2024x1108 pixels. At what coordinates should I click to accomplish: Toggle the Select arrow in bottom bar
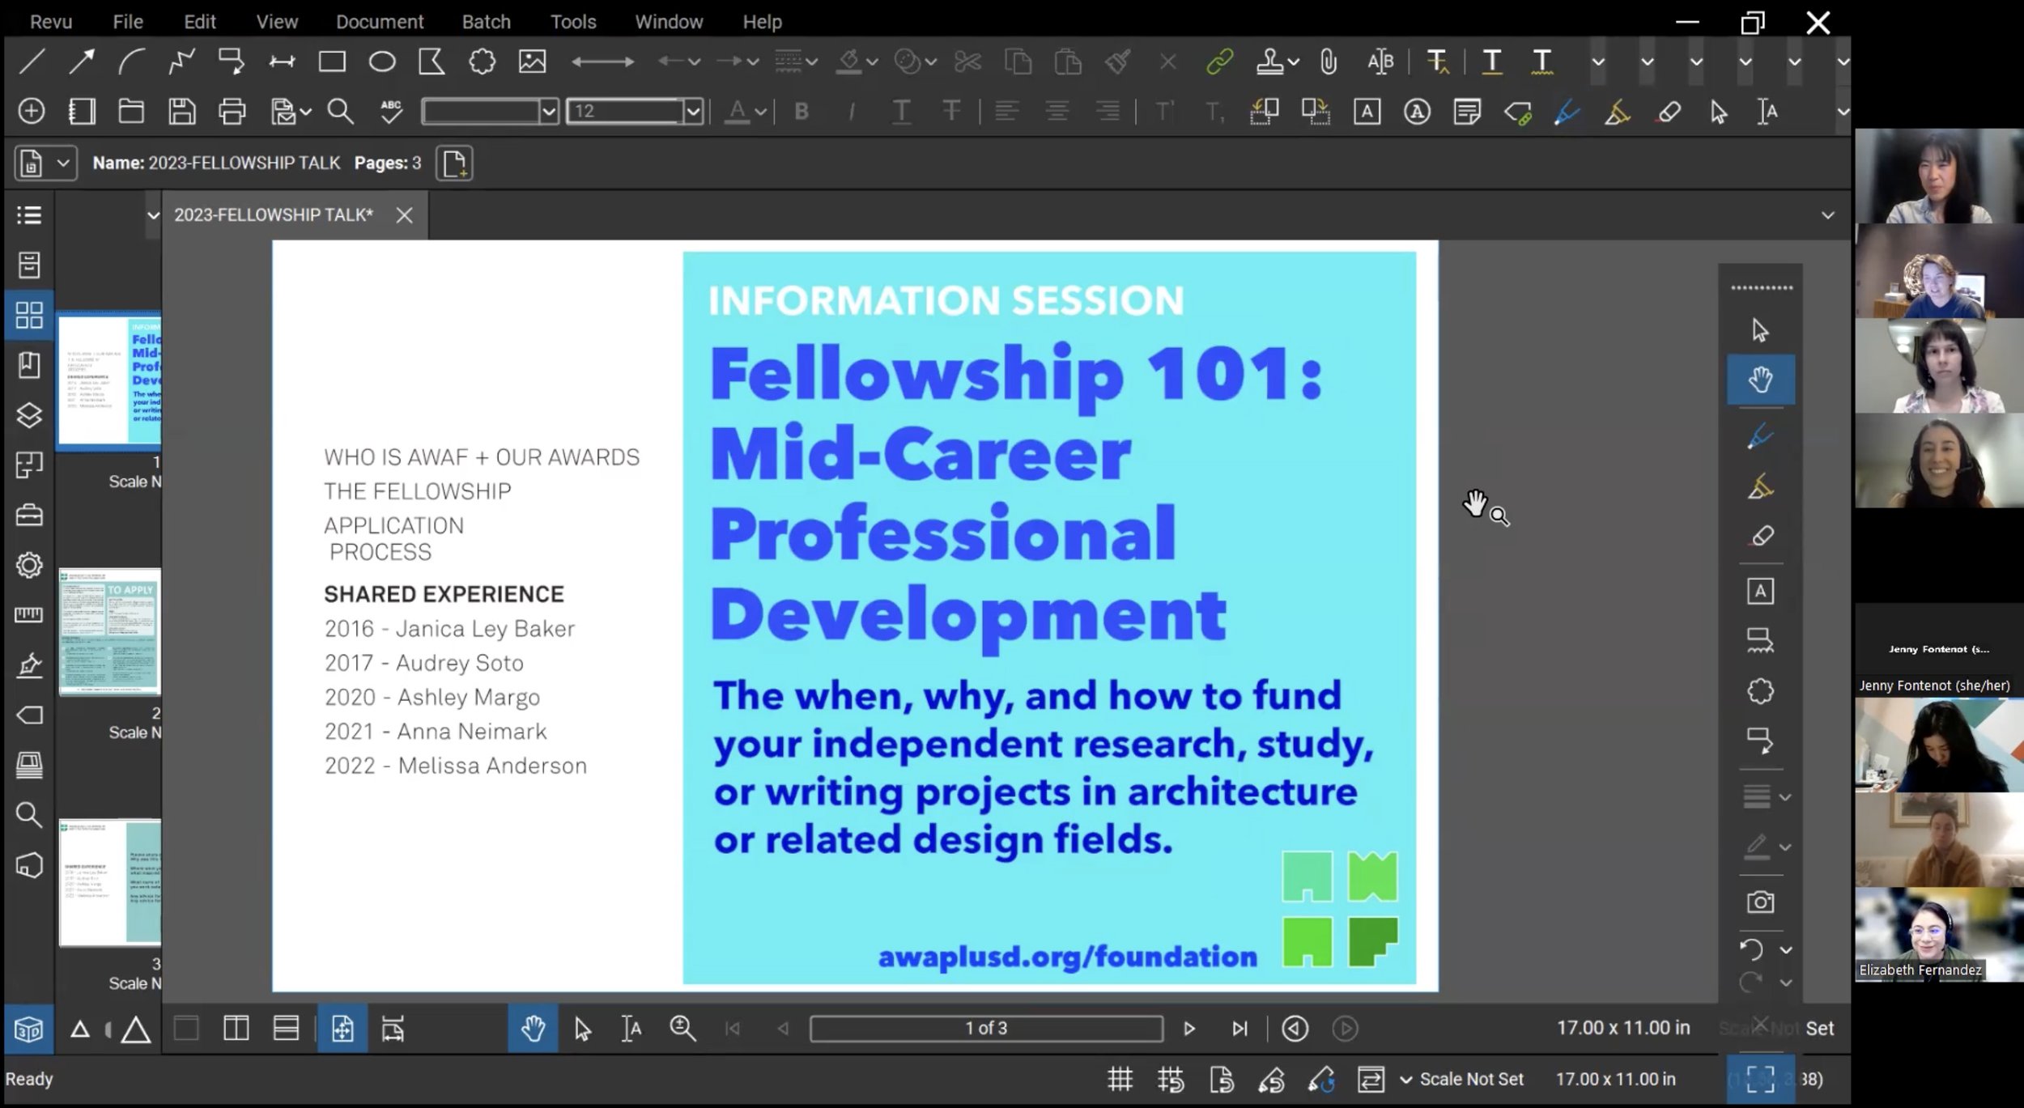pyautogui.click(x=582, y=1029)
